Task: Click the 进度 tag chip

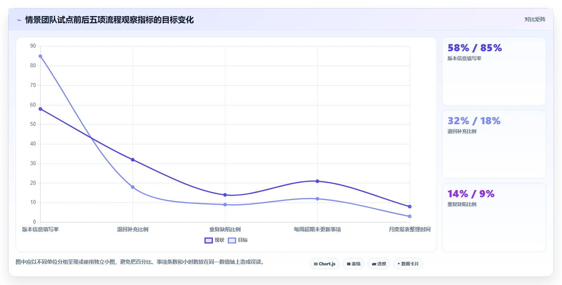Action: point(379,264)
